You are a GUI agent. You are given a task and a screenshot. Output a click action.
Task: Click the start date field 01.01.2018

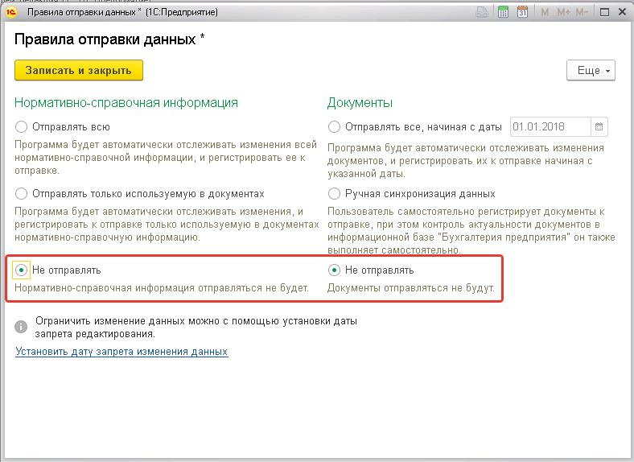click(x=549, y=127)
